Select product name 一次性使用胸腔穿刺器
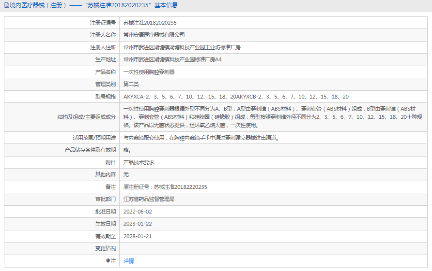432x271 pixels. pos(149,72)
